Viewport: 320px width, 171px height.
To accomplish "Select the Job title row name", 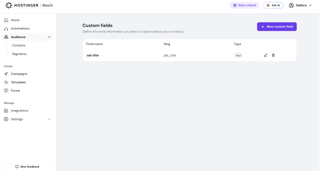I will click(x=92, y=55).
